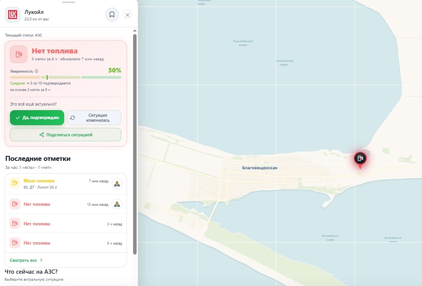The image size is (422, 286).
Task: Click the 'Благовещенская' label on the map
Action: [260, 168]
